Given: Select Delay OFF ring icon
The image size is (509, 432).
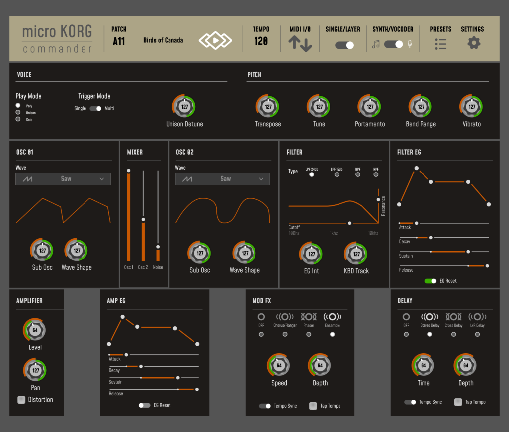Looking at the screenshot, I should (406, 317).
